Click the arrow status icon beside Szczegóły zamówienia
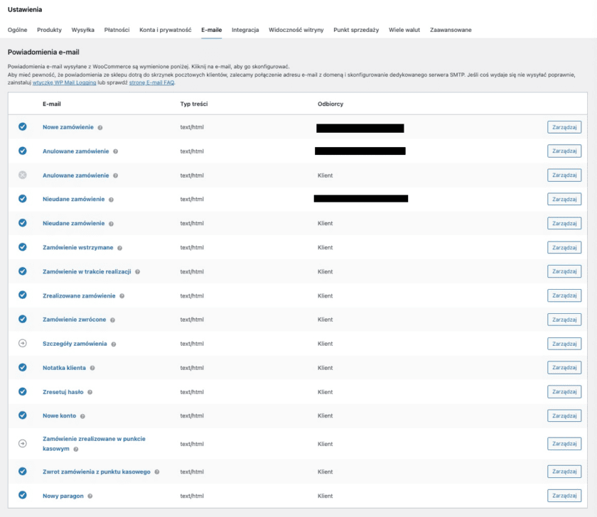This screenshot has width=597, height=517. (x=21, y=344)
